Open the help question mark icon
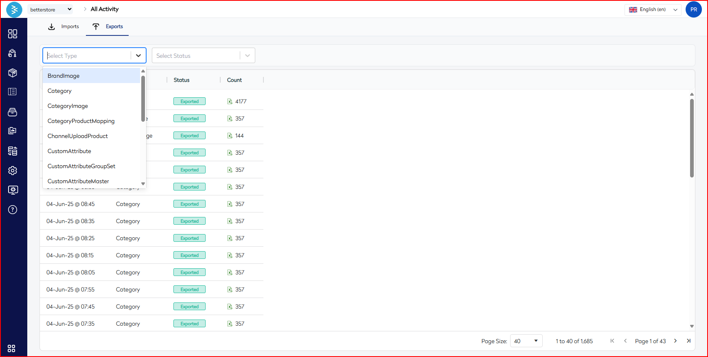This screenshot has width=708, height=357. [x=13, y=210]
